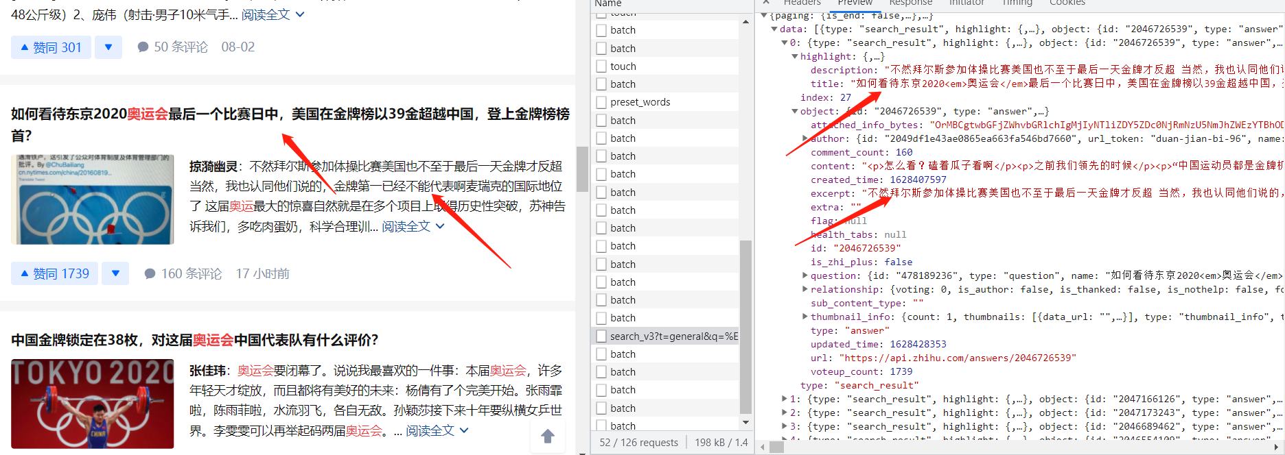The width and height of the screenshot is (1285, 455).
Task: Click the back-to-top arrow button
Action: tap(548, 436)
